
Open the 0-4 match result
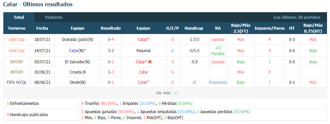pyautogui.click(x=111, y=39)
